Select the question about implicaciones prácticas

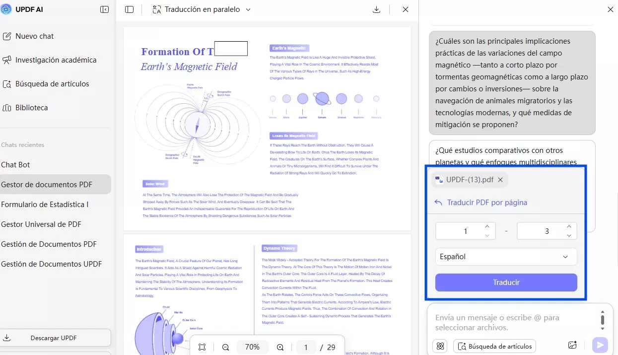[x=512, y=83]
